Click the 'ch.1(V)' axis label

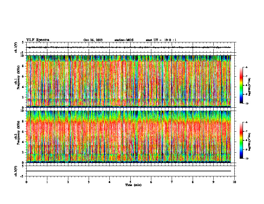[16, 47]
